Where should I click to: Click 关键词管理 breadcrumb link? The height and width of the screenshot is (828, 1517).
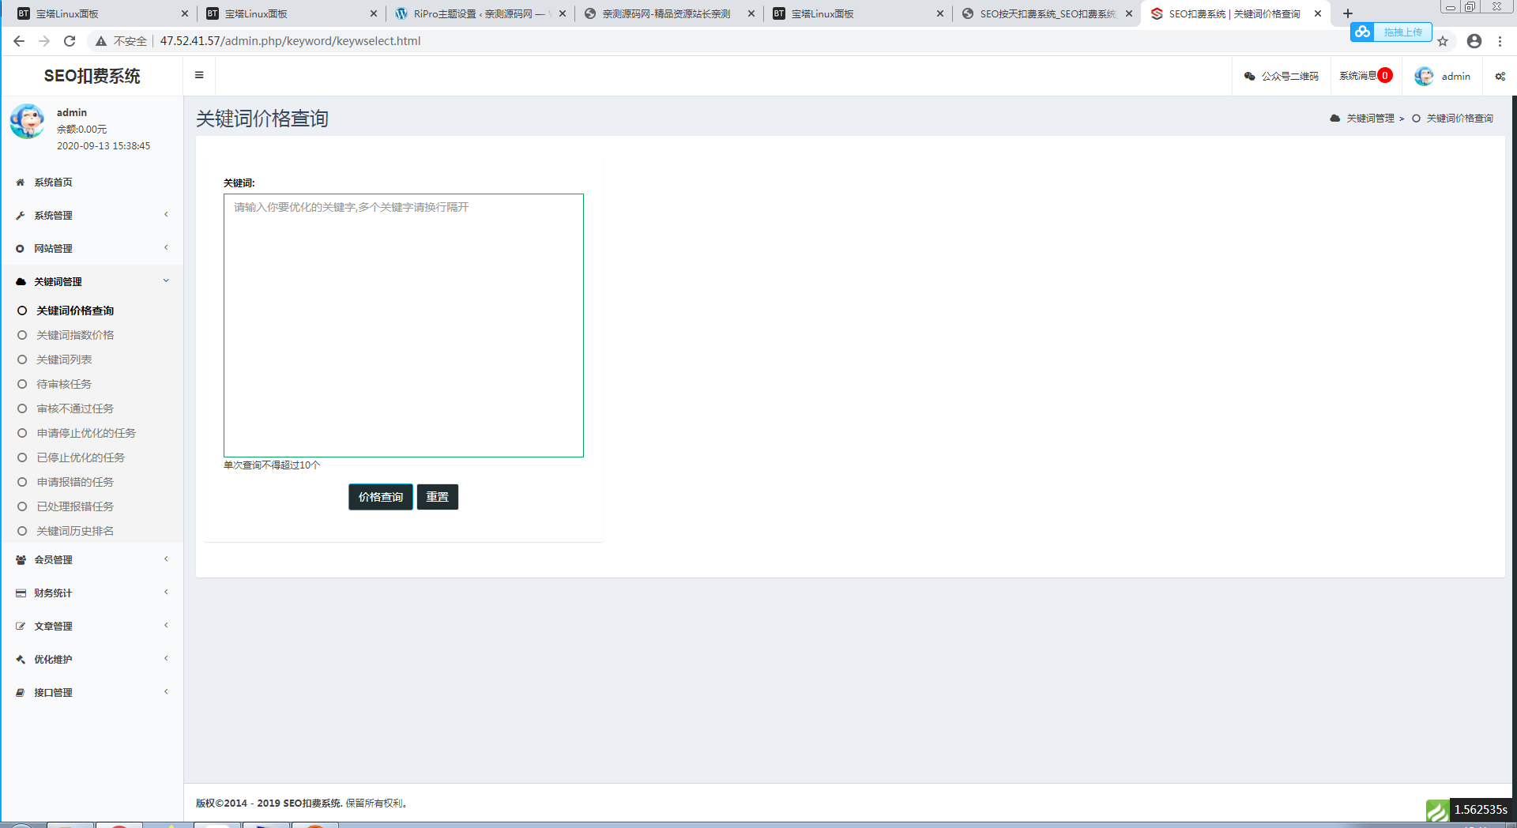click(x=1370, y=119)
